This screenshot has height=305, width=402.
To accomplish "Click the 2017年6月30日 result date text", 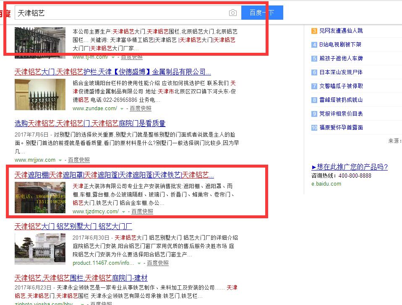I will click(x=91, y=238).
